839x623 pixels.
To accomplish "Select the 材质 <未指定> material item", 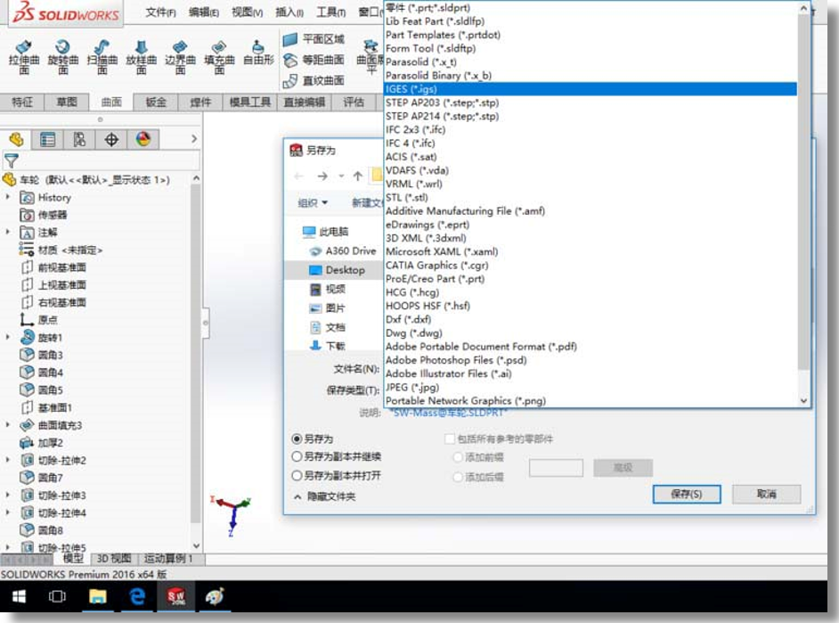I will [61, 250].
